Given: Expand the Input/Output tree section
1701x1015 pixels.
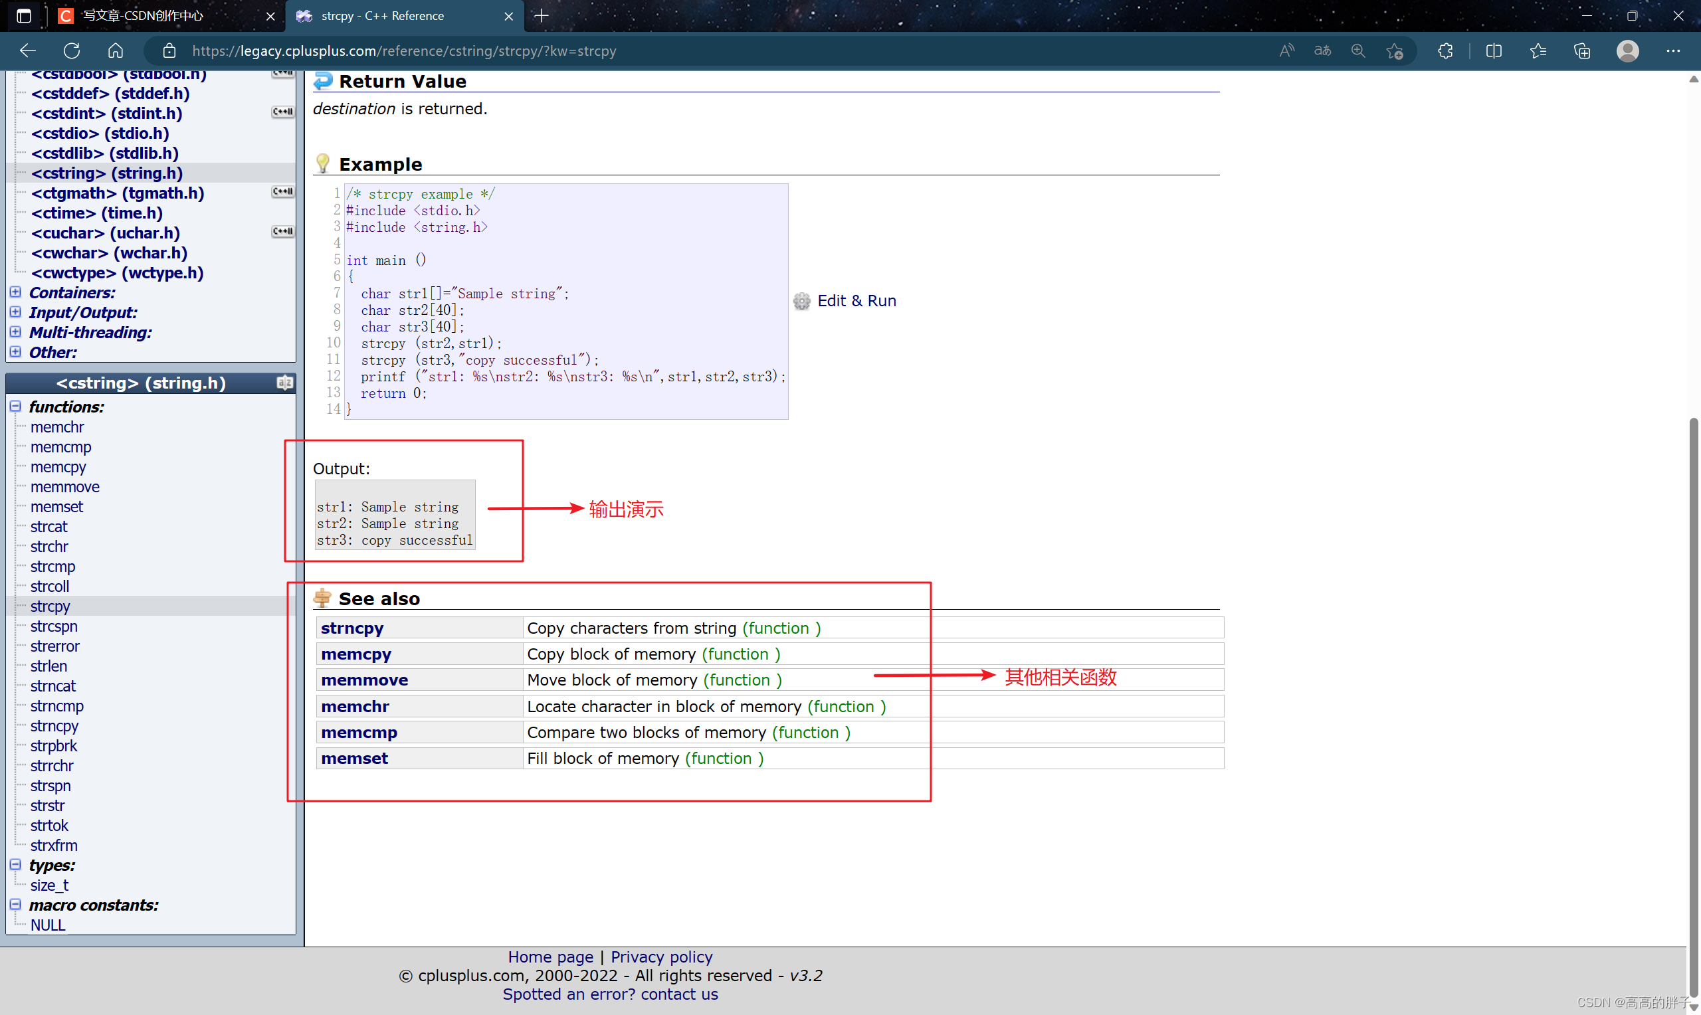Looking at the screenshot, I should coord(15,312).
